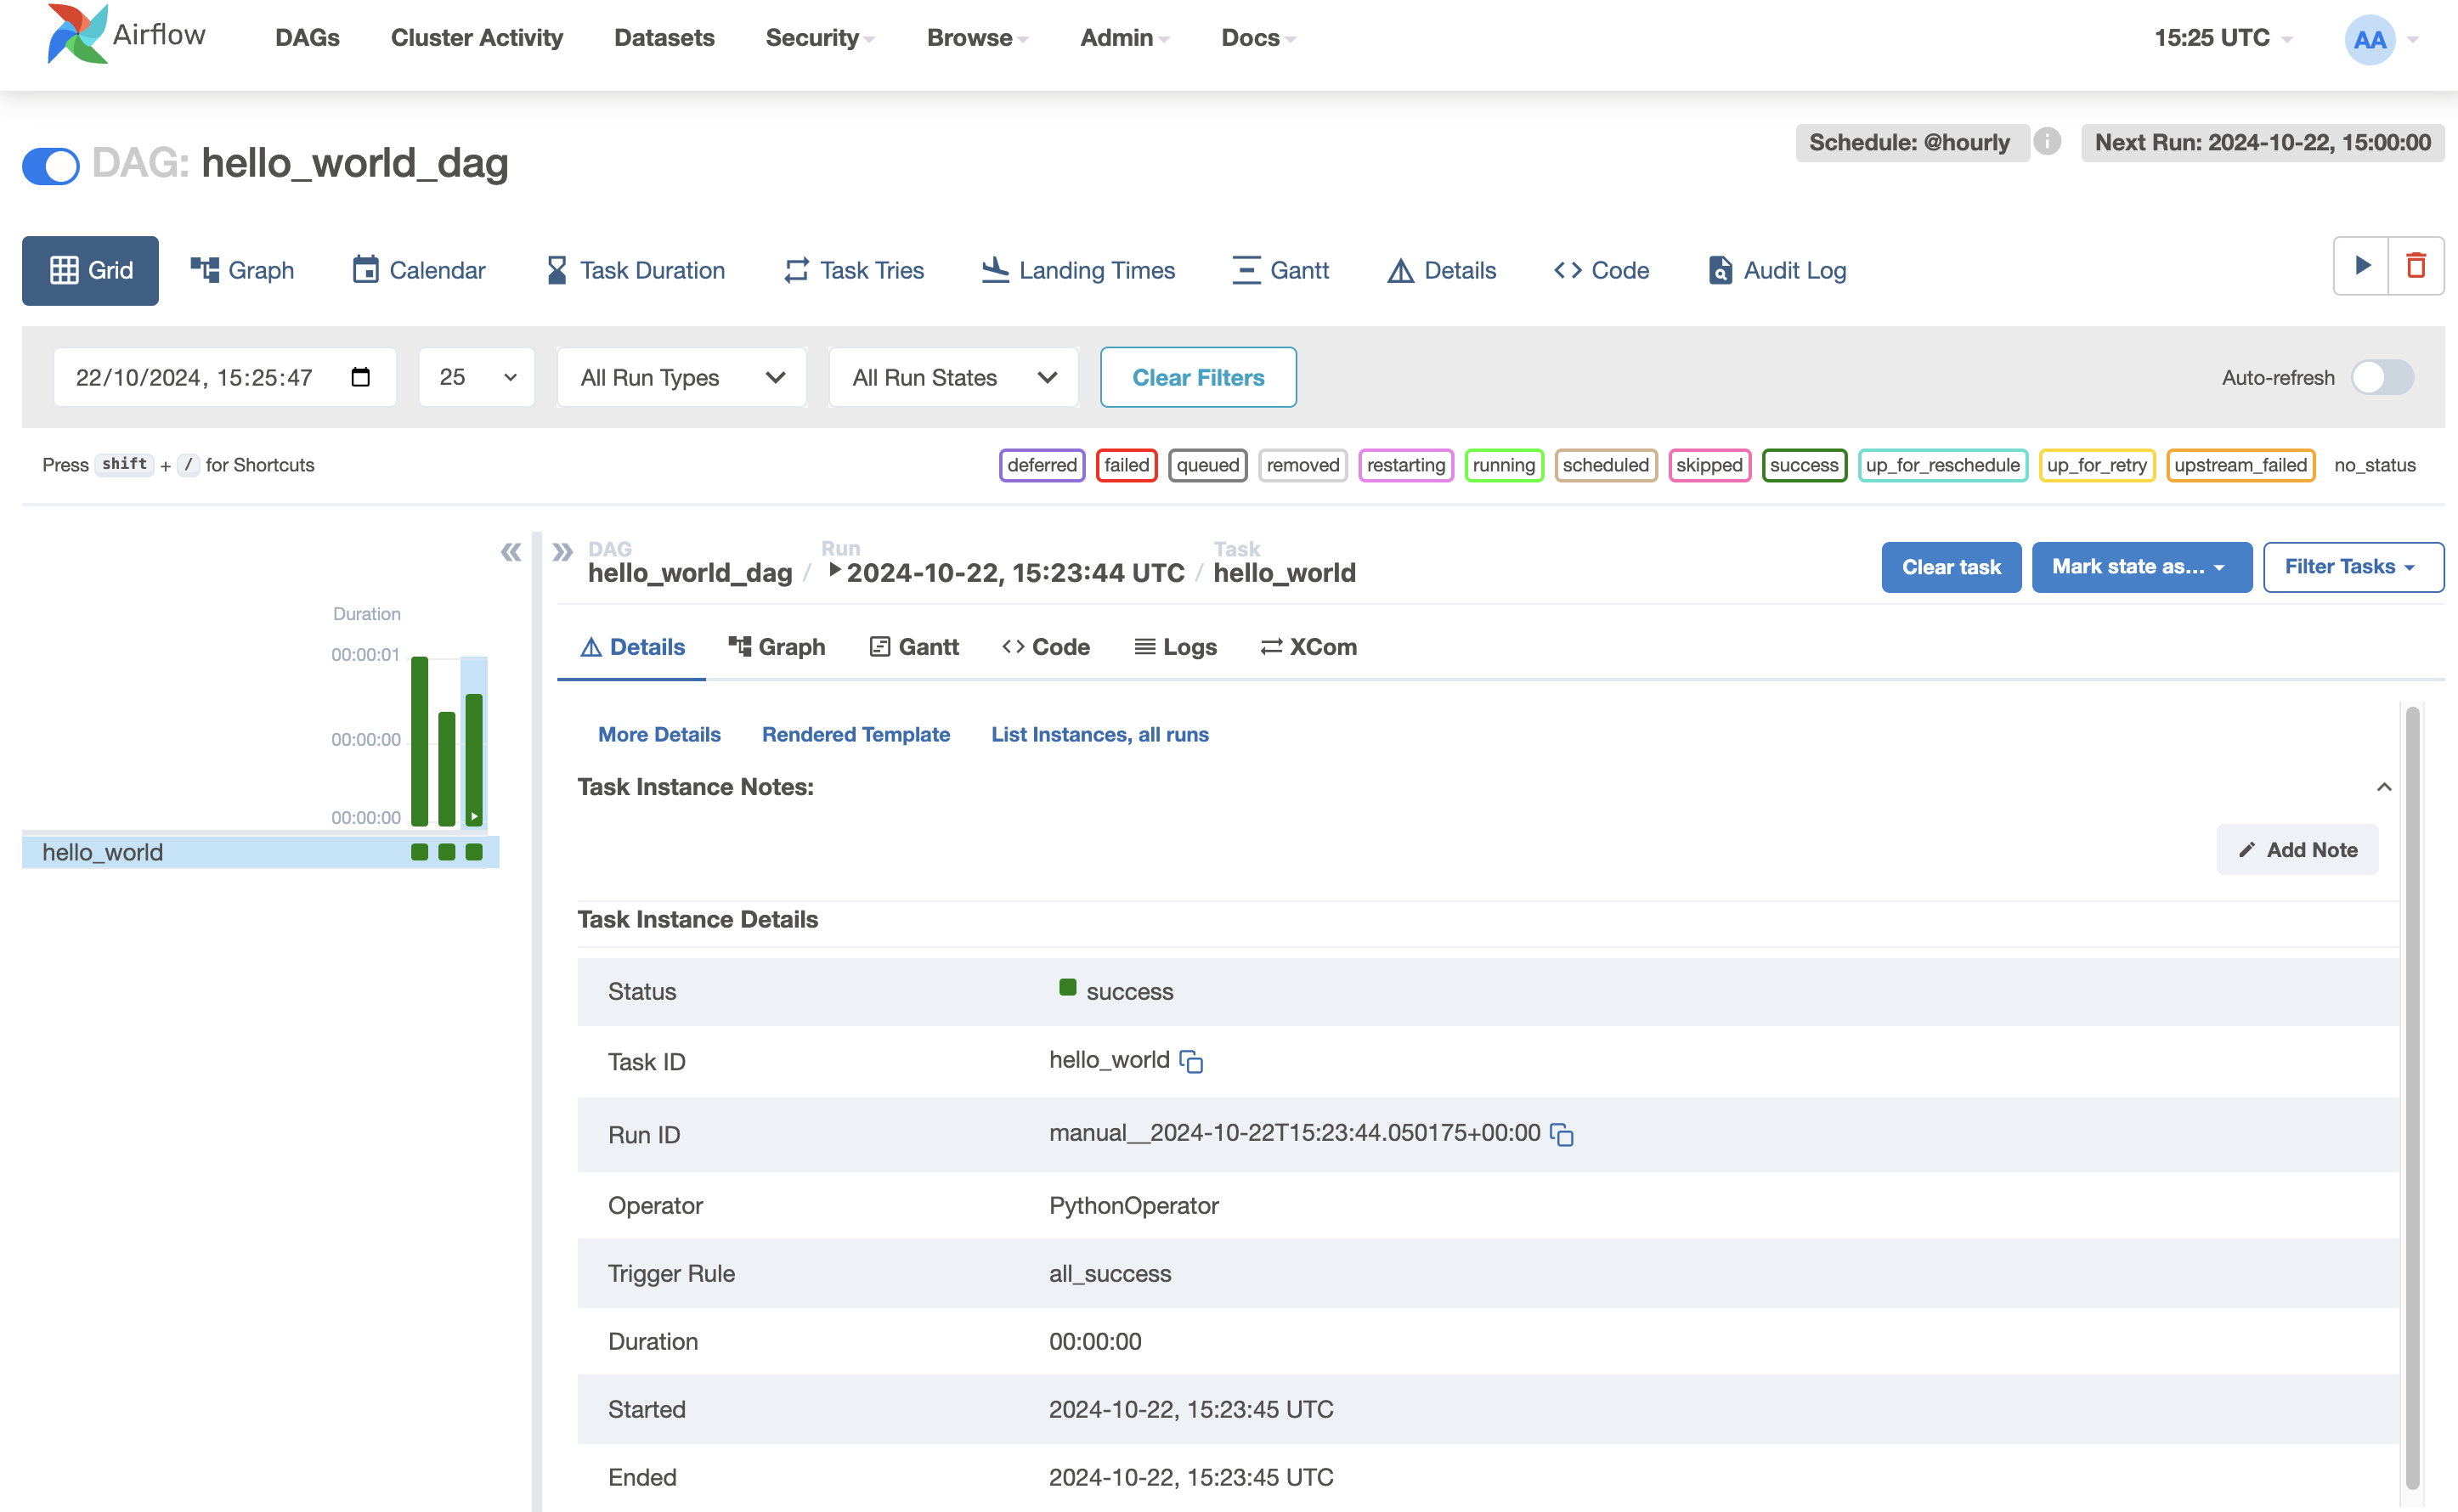Open the Mark state as dropdown
The image size is (2458, 1512).
(x=2141, y=567)
